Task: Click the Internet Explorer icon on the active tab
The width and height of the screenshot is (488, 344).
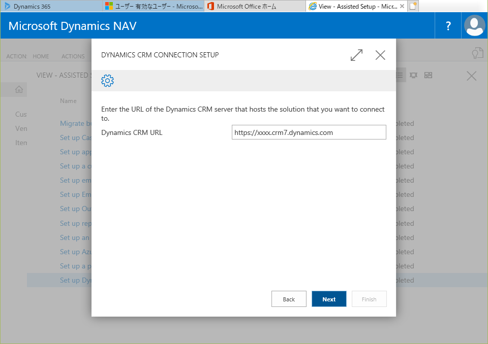Action: [313, 6]
